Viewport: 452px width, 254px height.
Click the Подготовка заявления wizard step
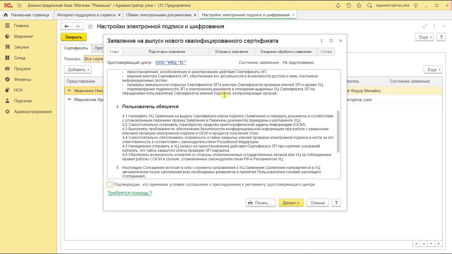tap(167, 52)
